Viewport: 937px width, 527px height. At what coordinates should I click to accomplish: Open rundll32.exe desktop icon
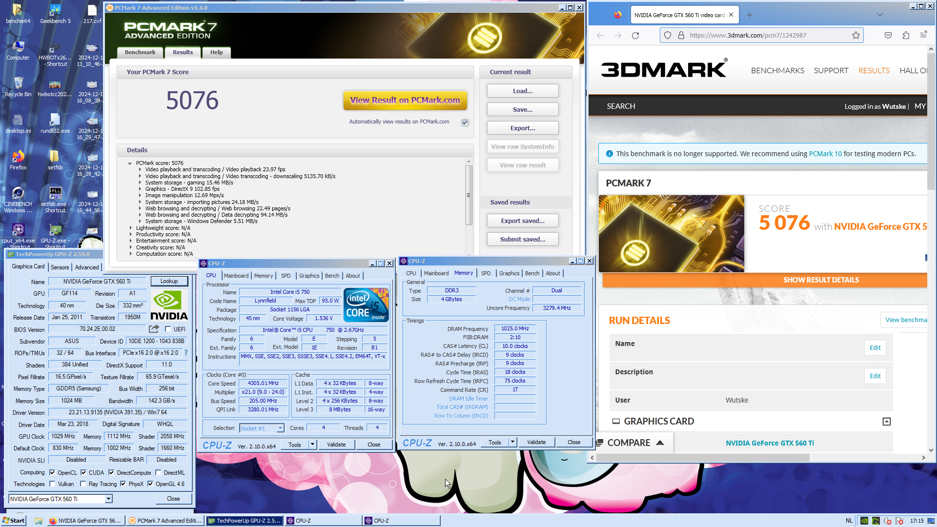55,123
